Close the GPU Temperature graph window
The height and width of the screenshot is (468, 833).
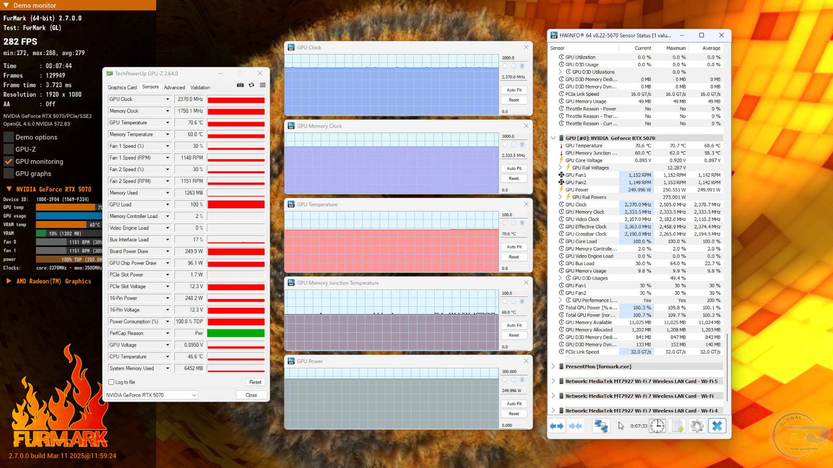point(526,204)
